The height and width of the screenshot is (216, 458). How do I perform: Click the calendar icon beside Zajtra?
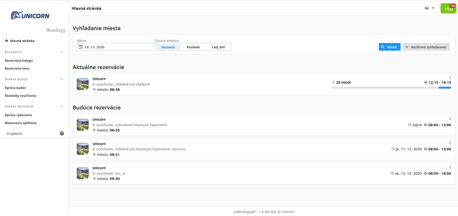click(410, 125)
